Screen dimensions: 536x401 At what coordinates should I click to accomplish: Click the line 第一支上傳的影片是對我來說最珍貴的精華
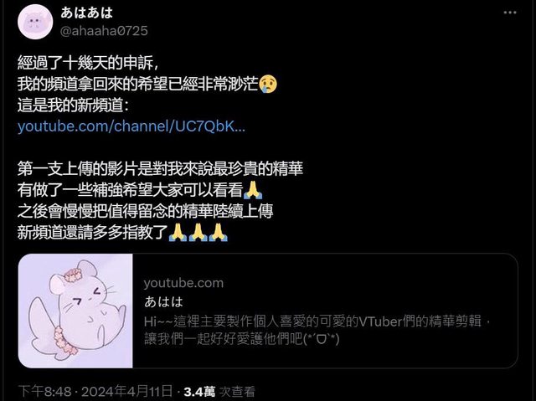pyautogui.click(x=160, y=169)
